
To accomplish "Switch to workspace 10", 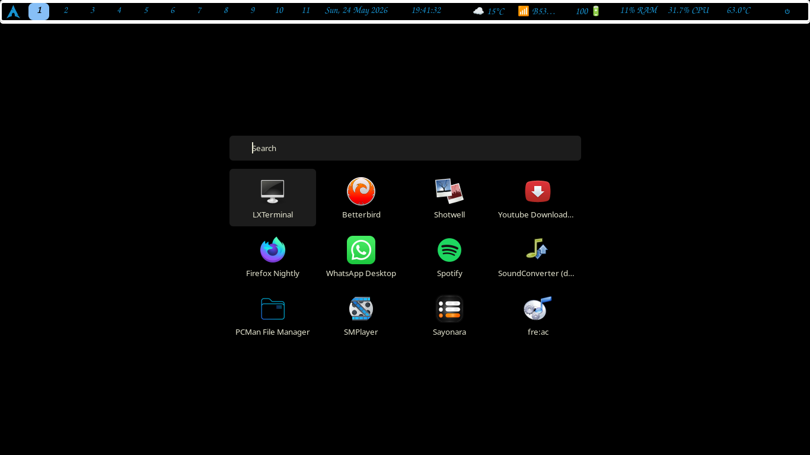I will tap(279, 11).
